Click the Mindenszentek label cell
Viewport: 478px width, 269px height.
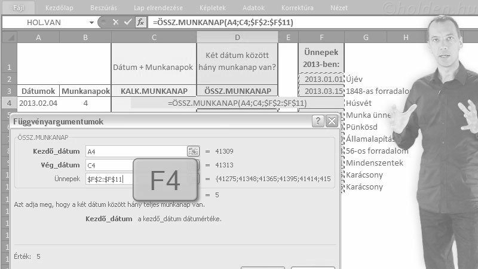375,163
